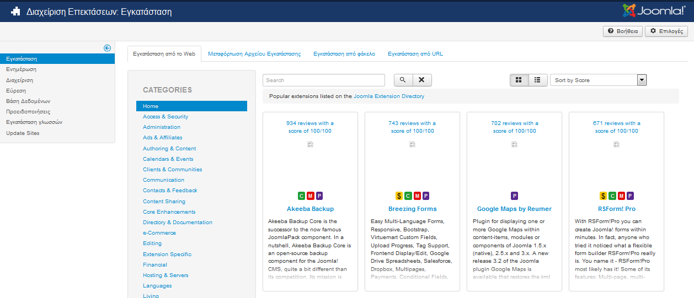Viewport: 694px width, 298px height.
Task: Select the Εγκατάσταση από URL tab
Action: click(x=415, y=54)
